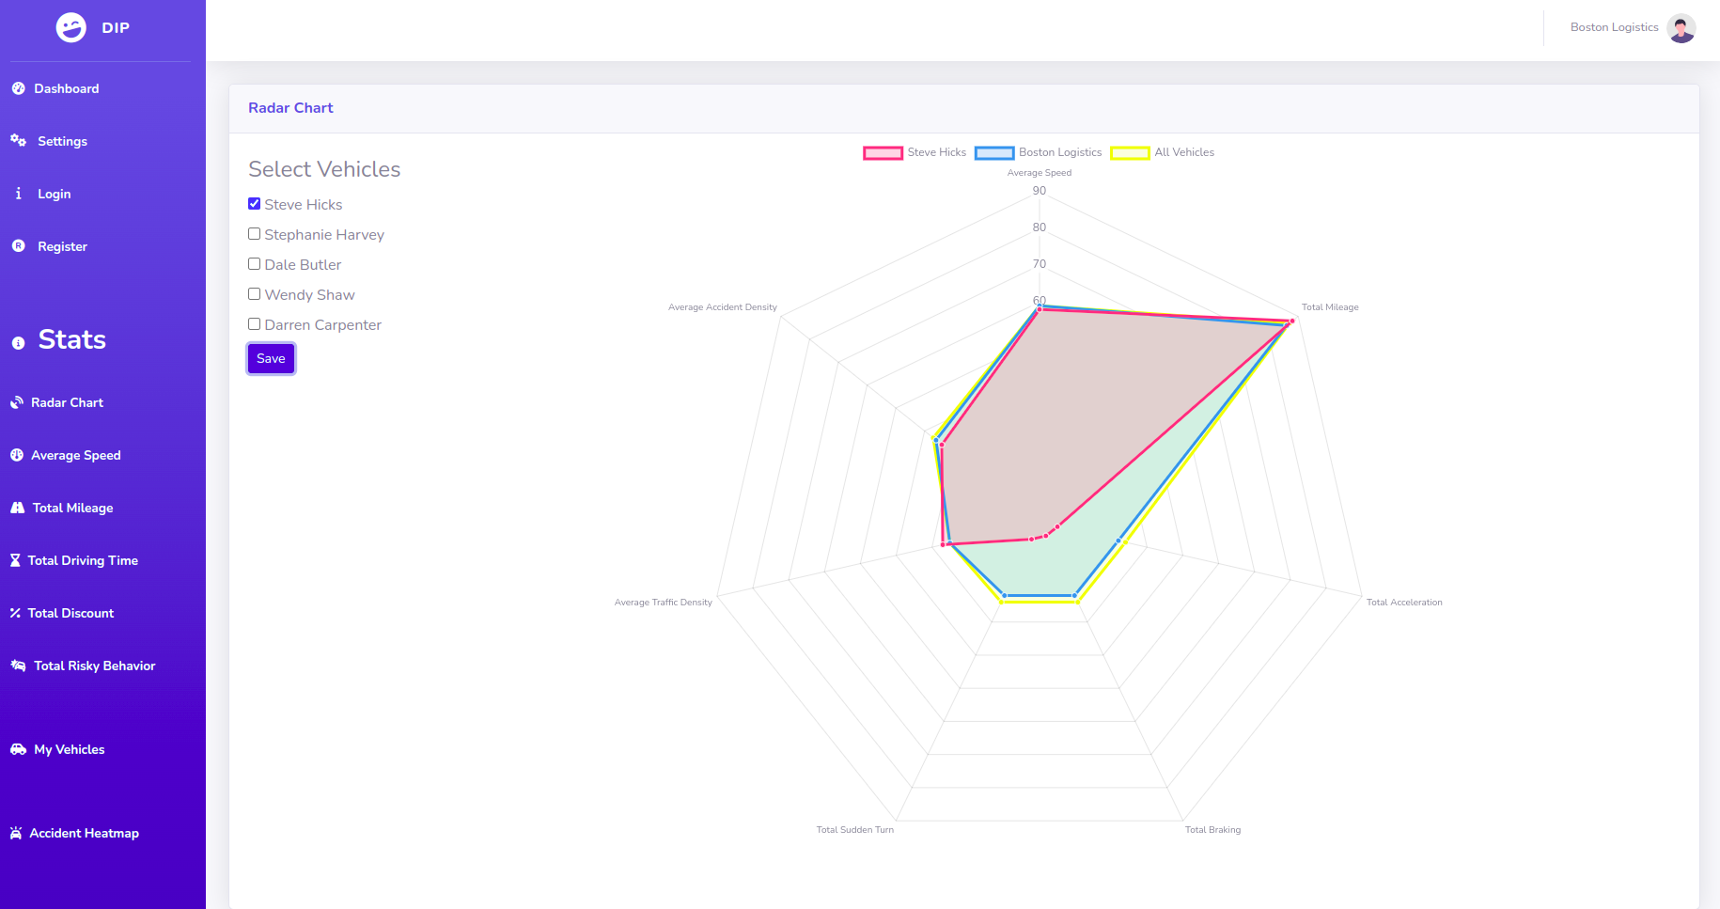This screenshot has height=909, width=1720.
Task: Click the DIP smiley logo icon
Action: coord(71,28)
